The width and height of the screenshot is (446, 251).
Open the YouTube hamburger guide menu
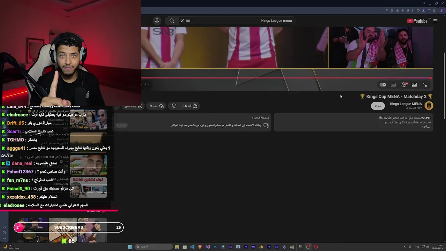(435, 21)
